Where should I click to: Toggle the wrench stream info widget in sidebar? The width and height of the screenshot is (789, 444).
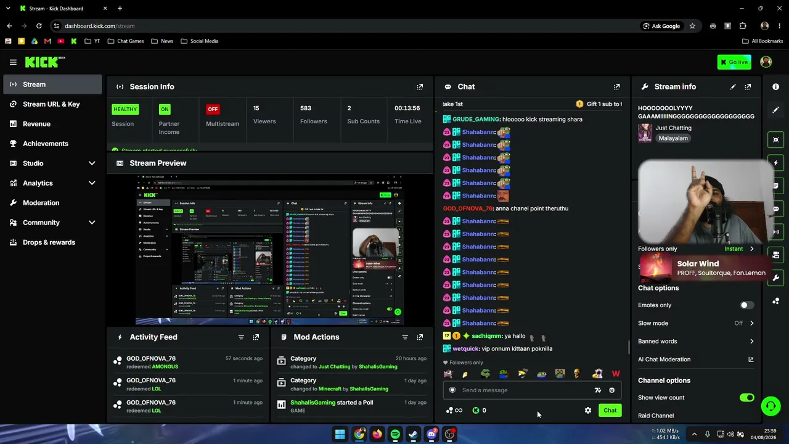click(x=776, y=278)
